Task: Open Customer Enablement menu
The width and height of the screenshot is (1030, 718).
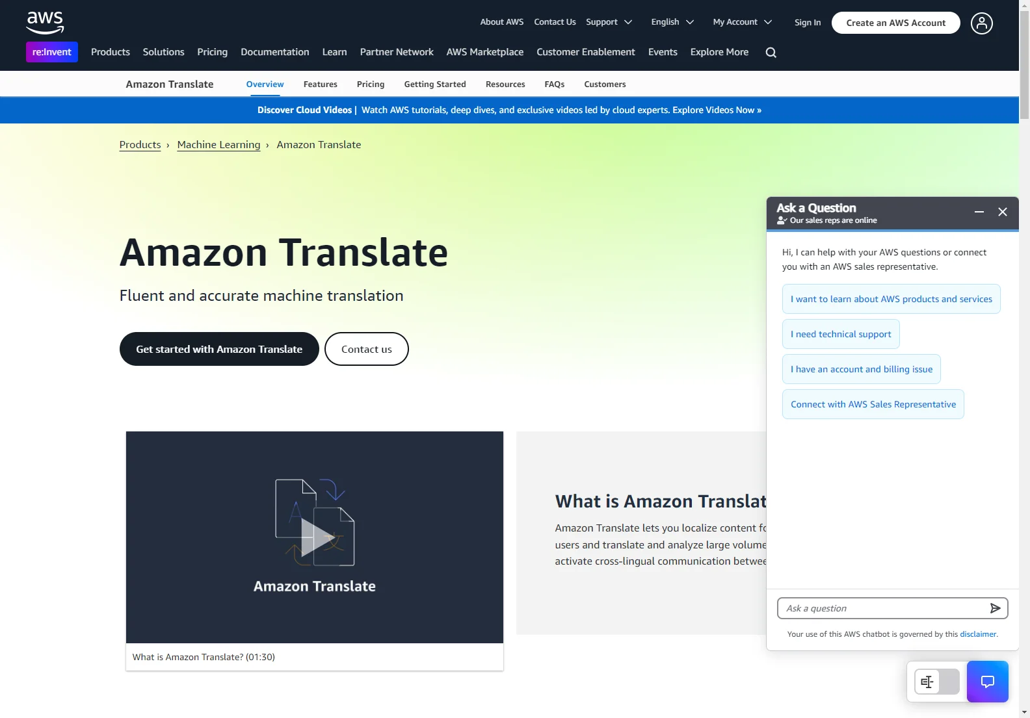Action: 586,52
